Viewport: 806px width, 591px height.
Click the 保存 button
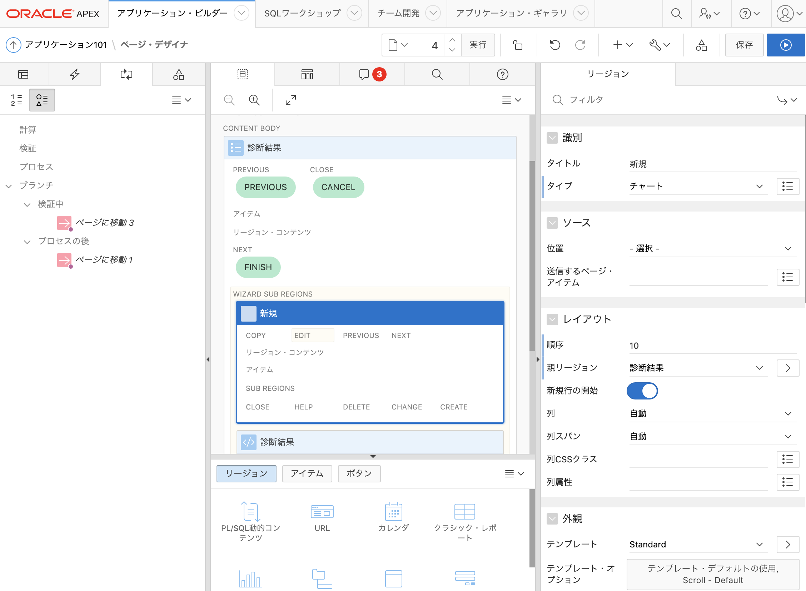[744, 45]
